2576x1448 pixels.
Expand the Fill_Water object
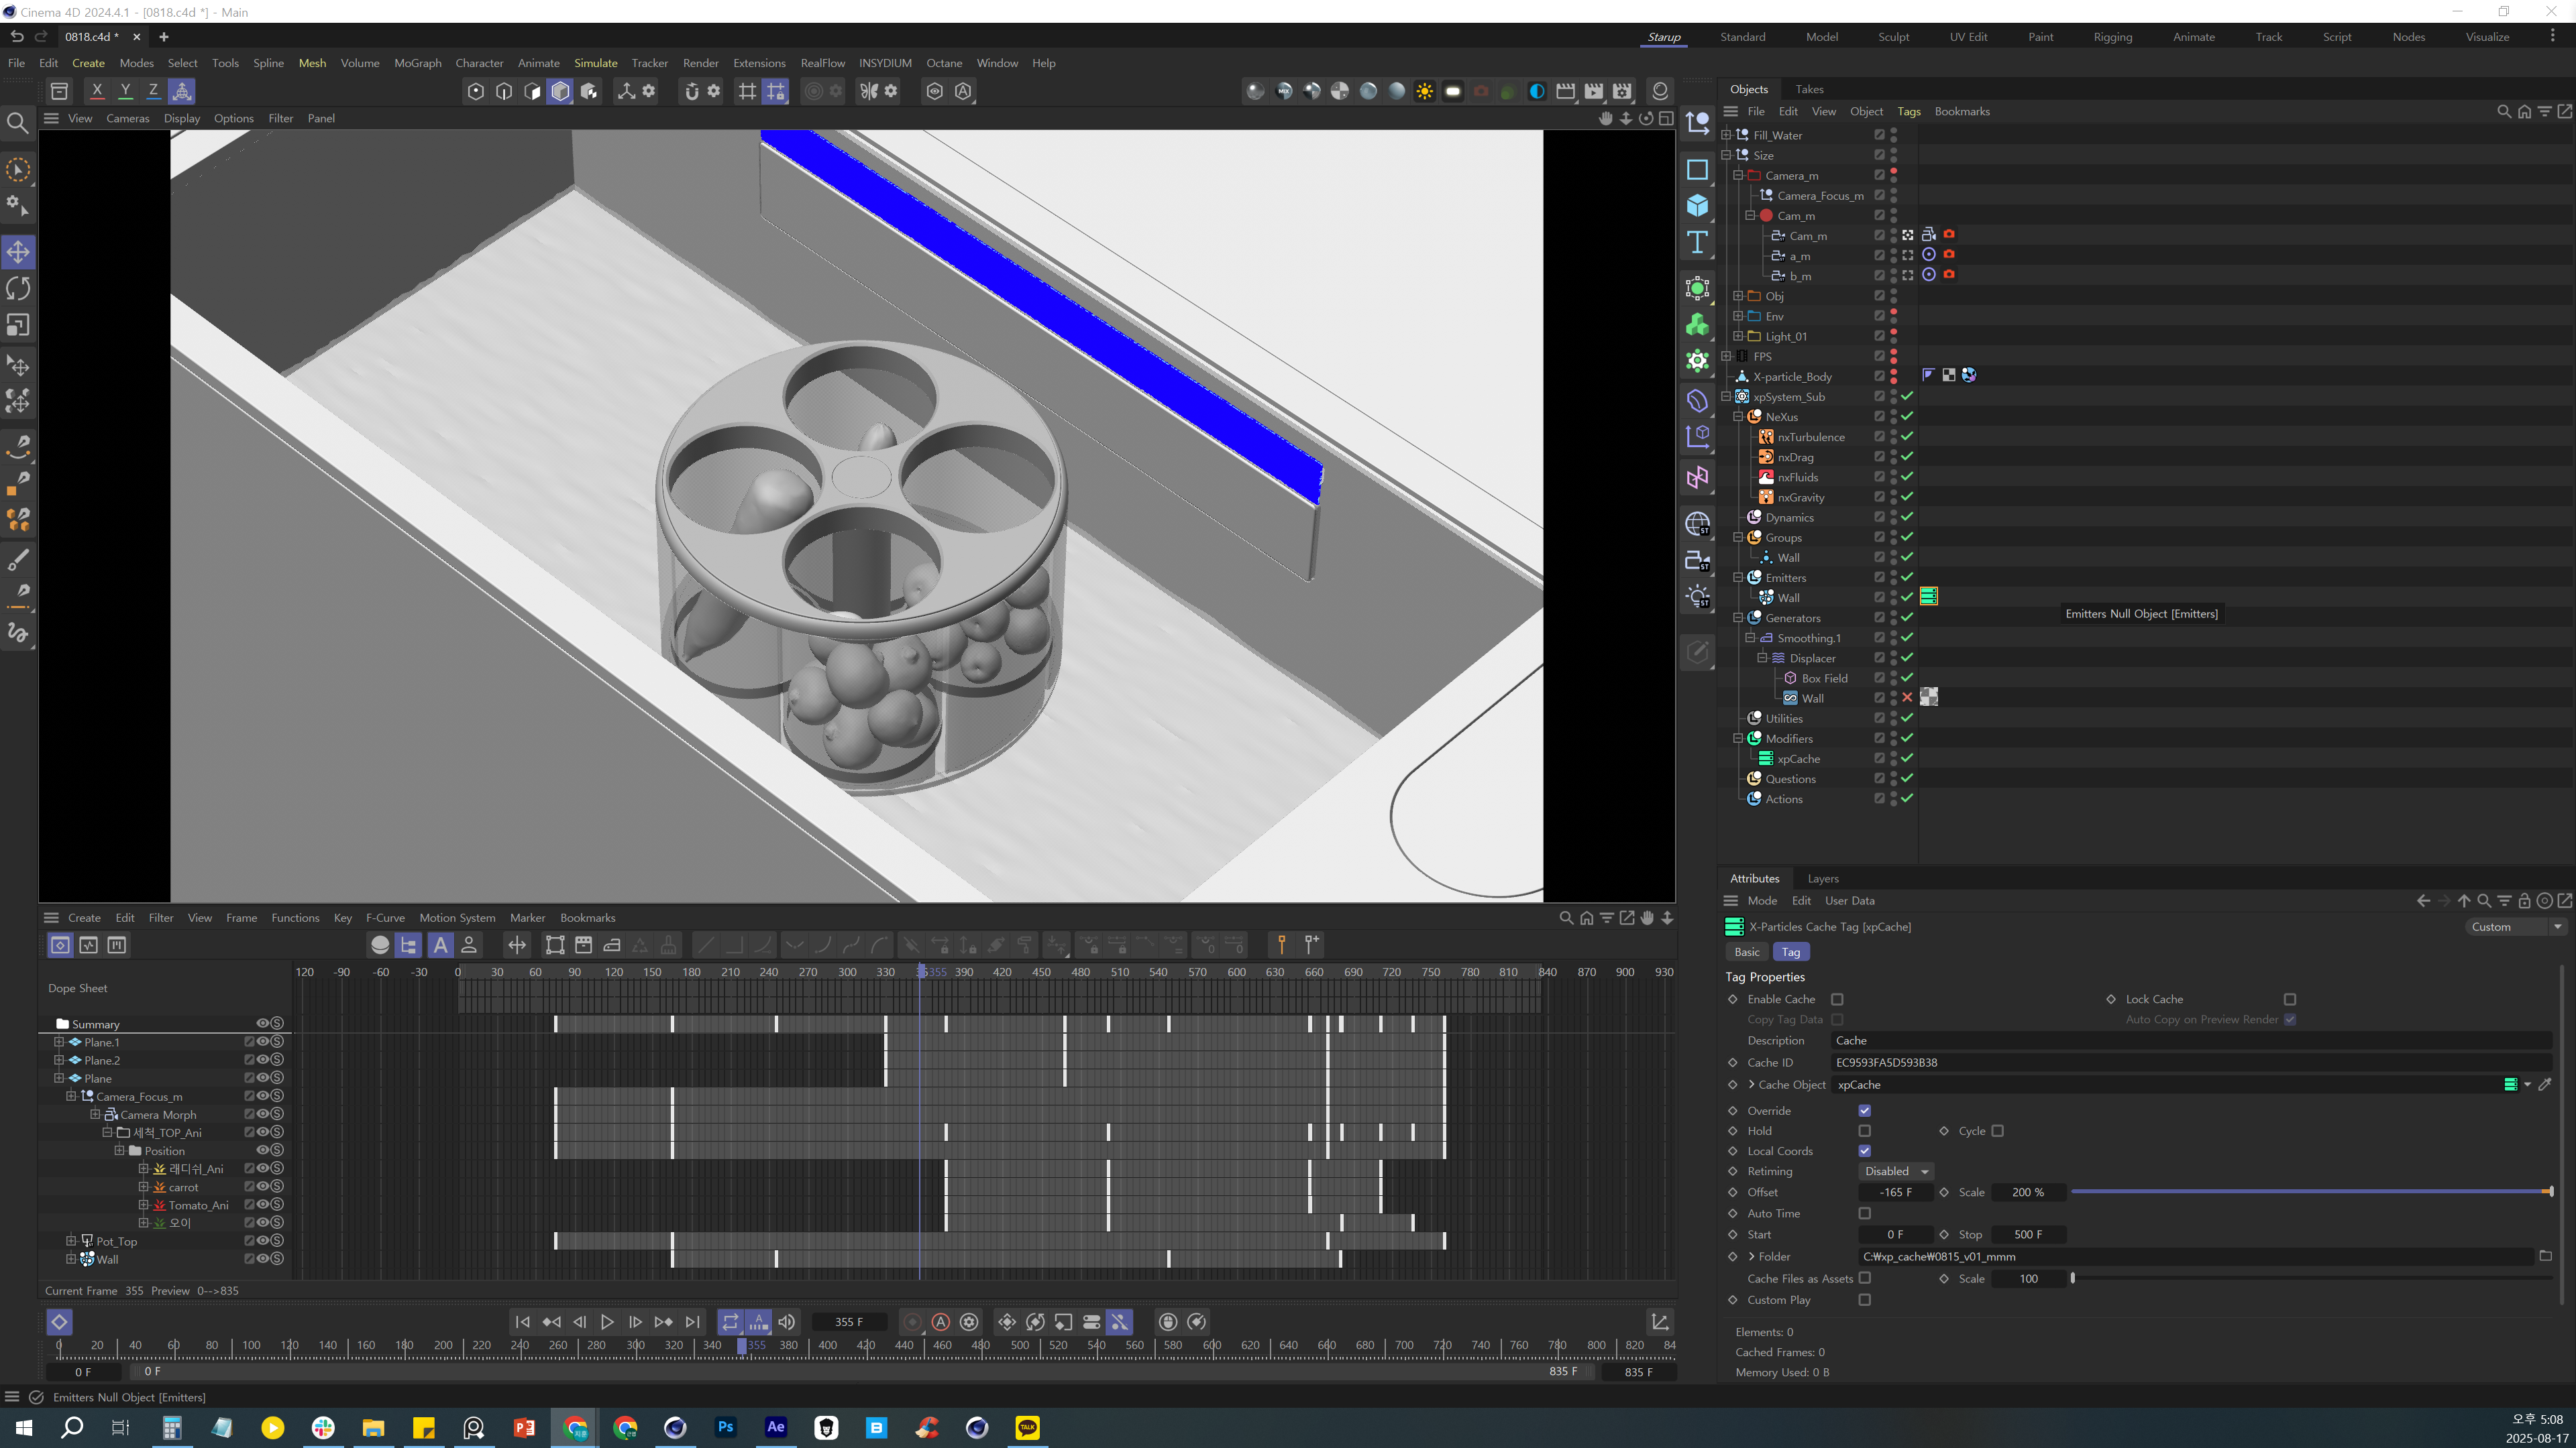tap(1726, 135)
